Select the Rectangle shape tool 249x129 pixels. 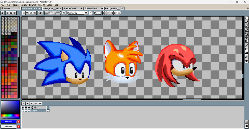click(247, 49)
